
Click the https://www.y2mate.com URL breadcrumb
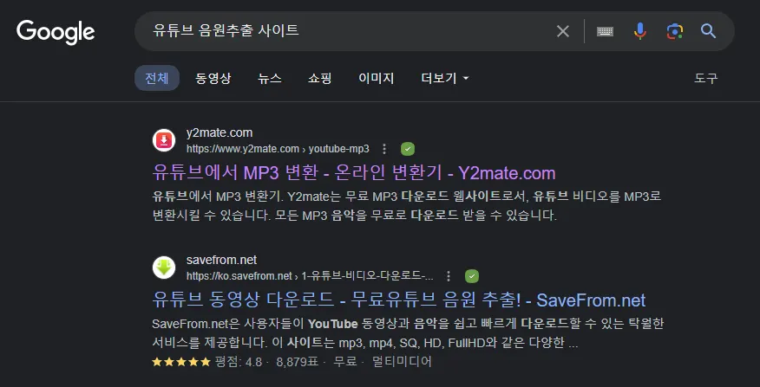(x=278, y=149)
